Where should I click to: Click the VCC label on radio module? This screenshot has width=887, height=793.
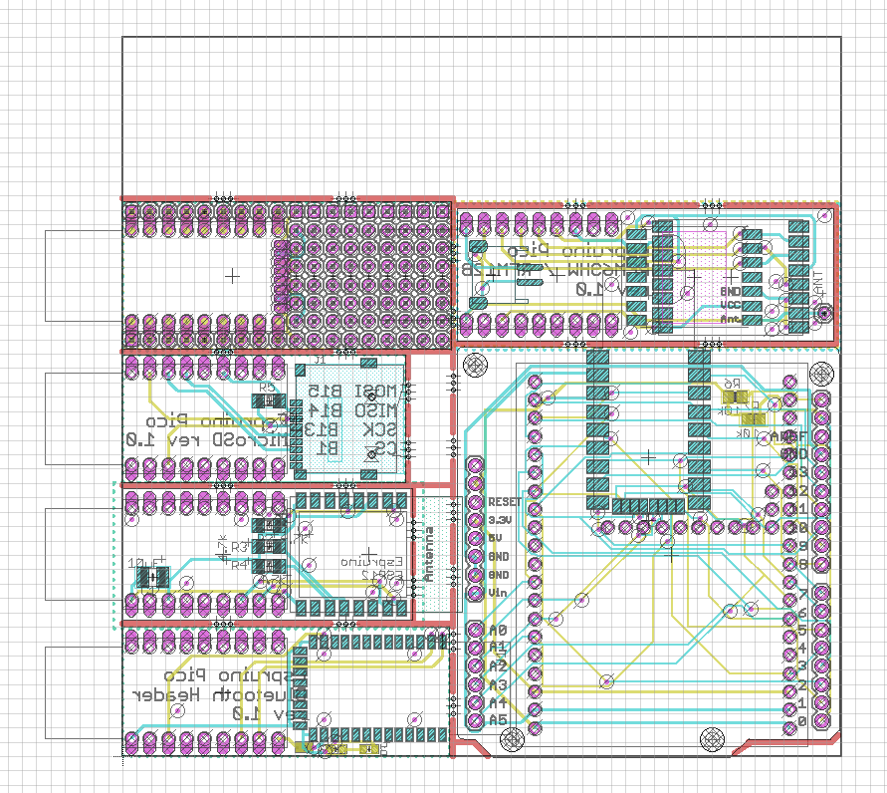[x=731, y=306]
